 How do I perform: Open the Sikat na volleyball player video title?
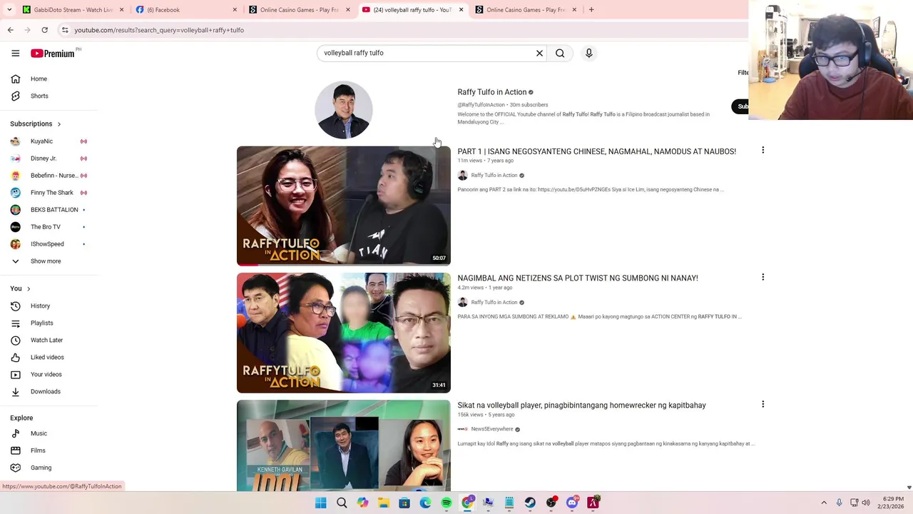[581, 405]
